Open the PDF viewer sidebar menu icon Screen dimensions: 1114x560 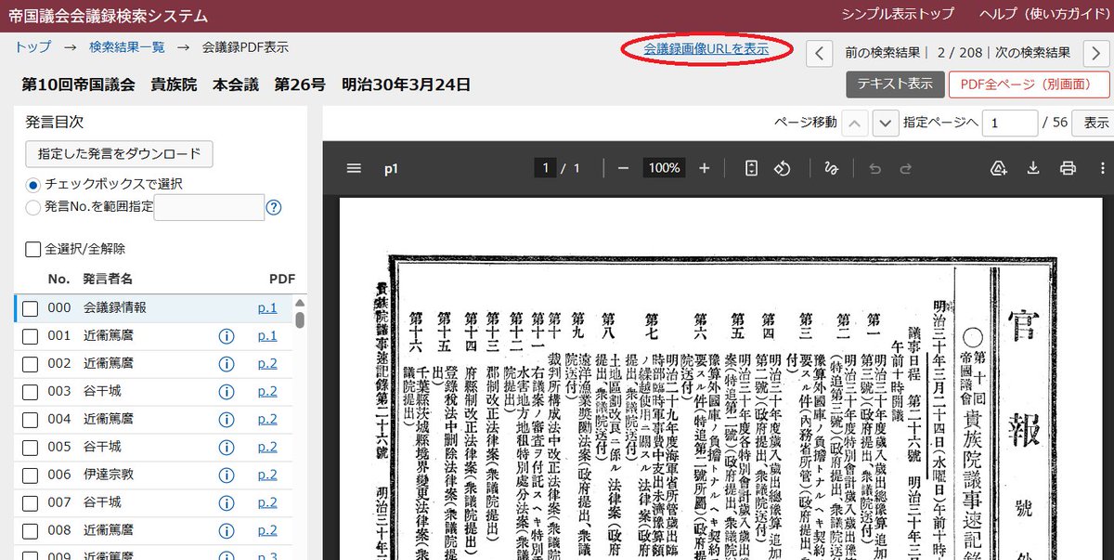353,168
